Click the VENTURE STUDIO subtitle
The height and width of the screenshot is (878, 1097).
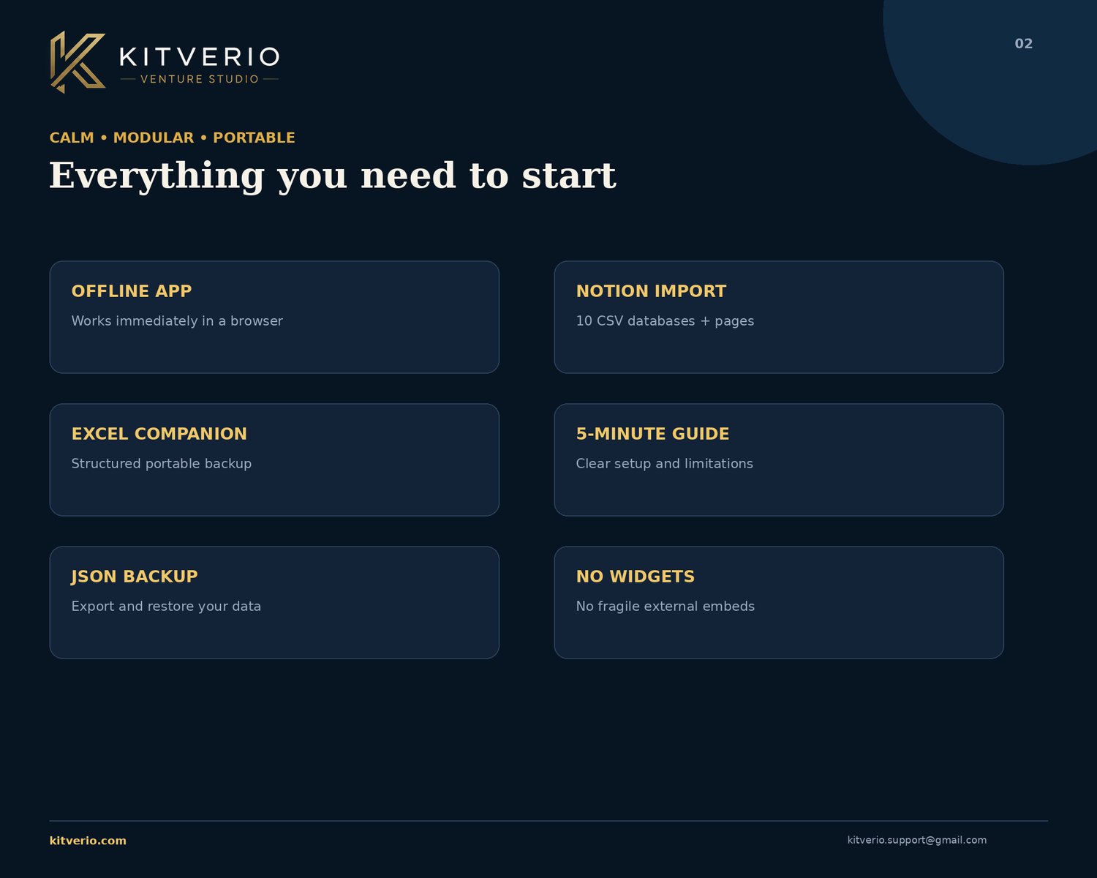point(200,79)
